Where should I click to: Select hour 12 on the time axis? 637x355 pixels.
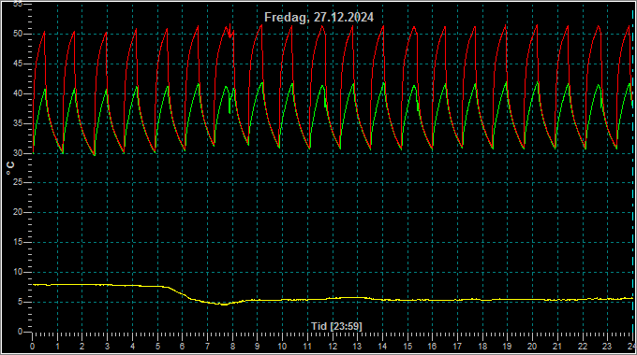pos(333,347)
